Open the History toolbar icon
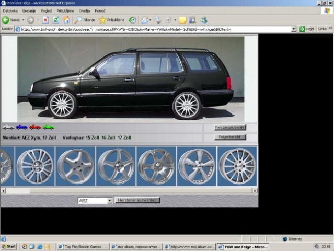 (132, 20)
